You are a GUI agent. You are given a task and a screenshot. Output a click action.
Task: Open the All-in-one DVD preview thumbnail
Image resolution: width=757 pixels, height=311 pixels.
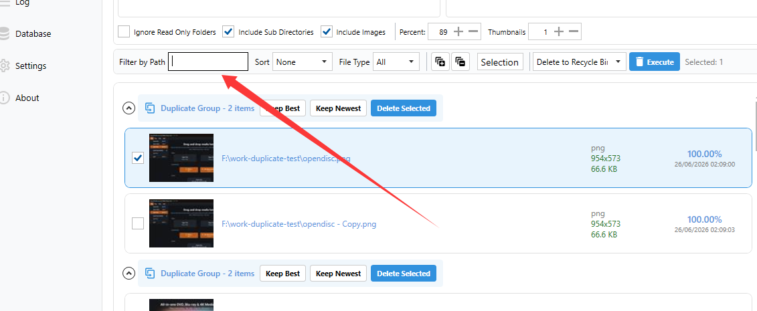[x=181, y=305]
